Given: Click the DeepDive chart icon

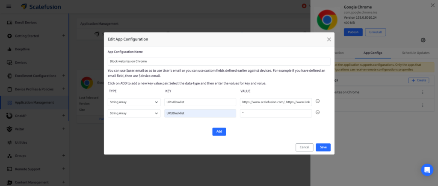Looking at the screenshot, I should point(9,49).
